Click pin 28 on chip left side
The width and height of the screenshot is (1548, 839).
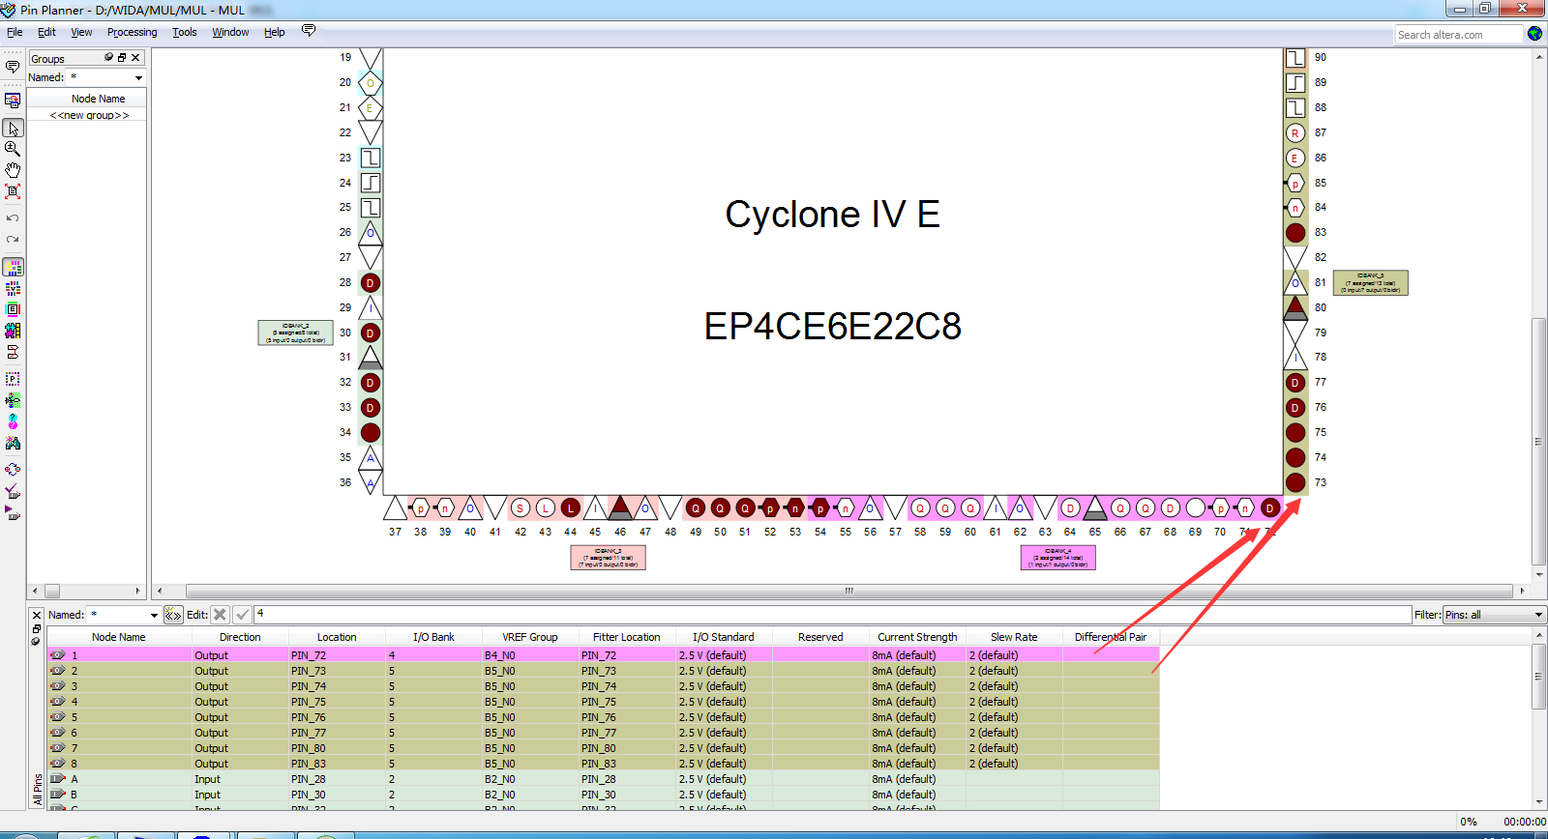coord(370,283)
